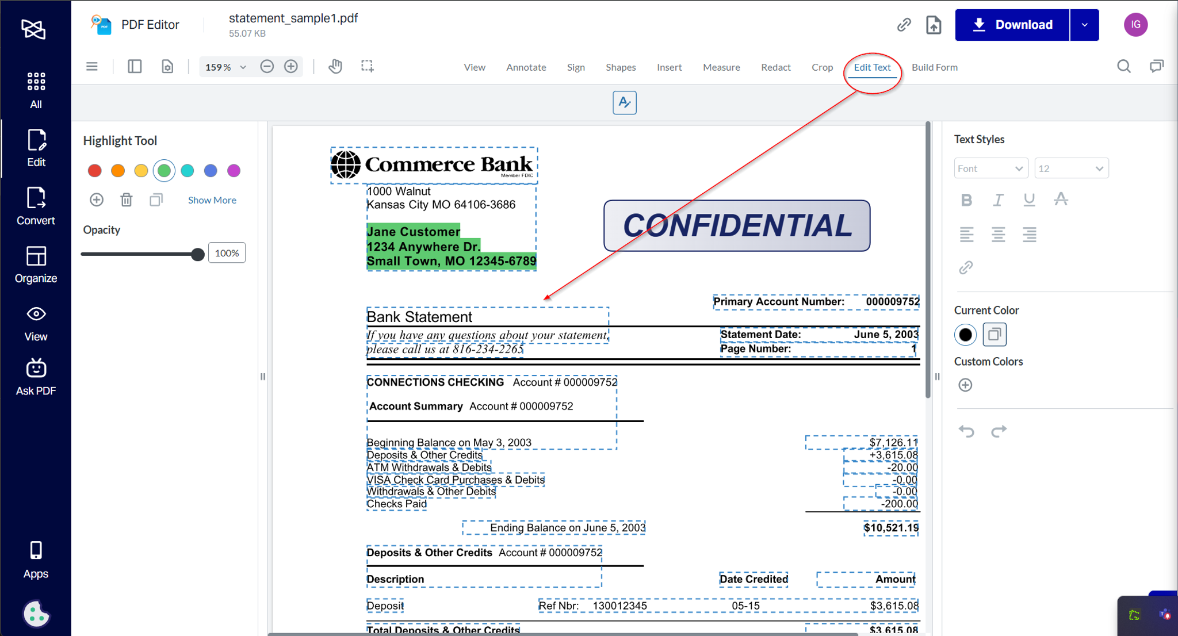Add a highlight color preset
Image resolution: width=1178 pixels, height=636 pixels.
click(x=97, y=200)
